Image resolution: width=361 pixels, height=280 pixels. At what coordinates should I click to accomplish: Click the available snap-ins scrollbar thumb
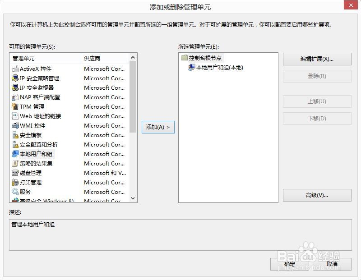[133, 96]
